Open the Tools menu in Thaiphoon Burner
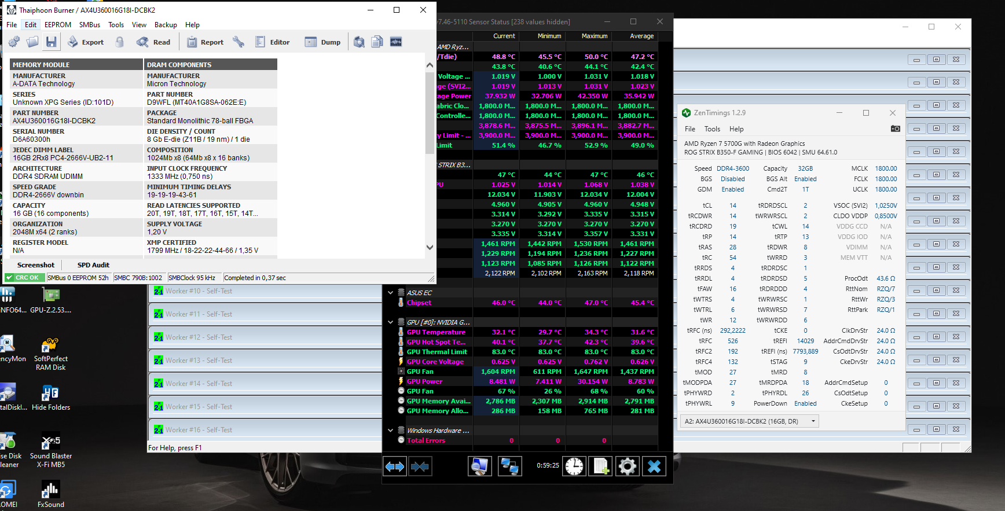Viewport: 1005px width, 511px height. (x=116, y=25)
